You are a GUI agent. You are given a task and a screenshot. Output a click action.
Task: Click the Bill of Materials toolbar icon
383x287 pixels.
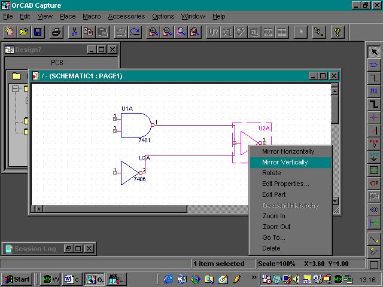282,32
